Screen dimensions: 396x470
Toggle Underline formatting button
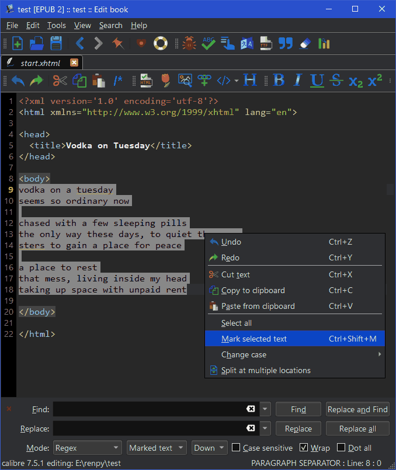click(x=317, y=81)
